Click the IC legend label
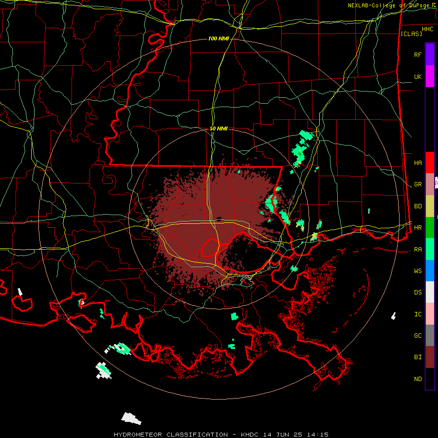 coord(418,314)
